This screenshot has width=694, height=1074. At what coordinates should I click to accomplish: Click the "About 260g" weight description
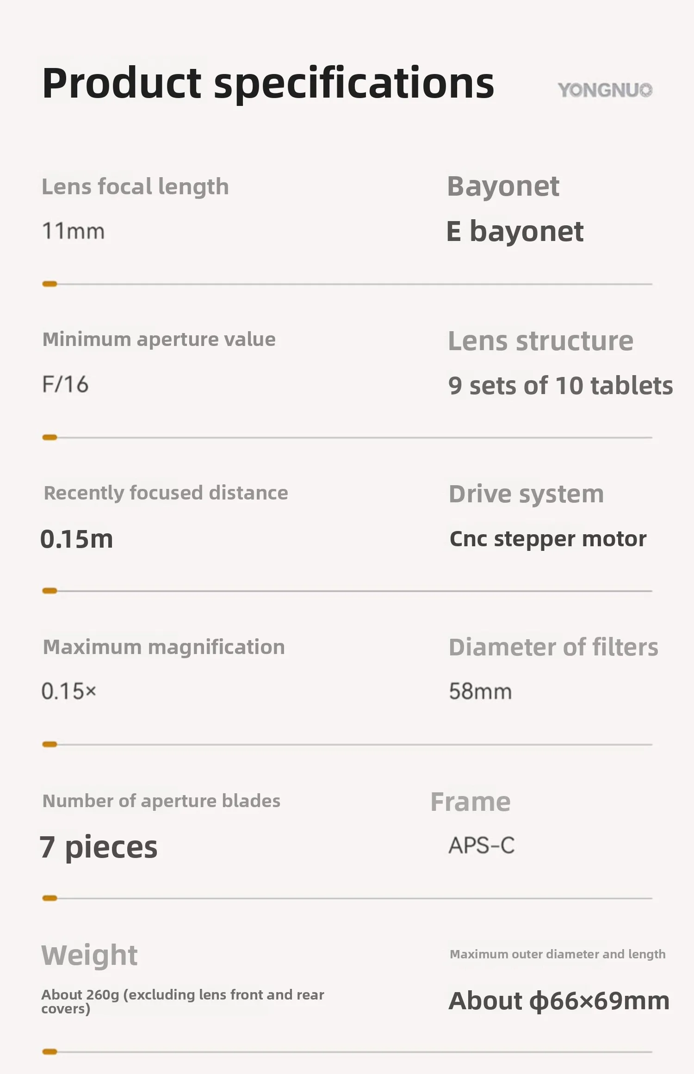pos(182,1001)
